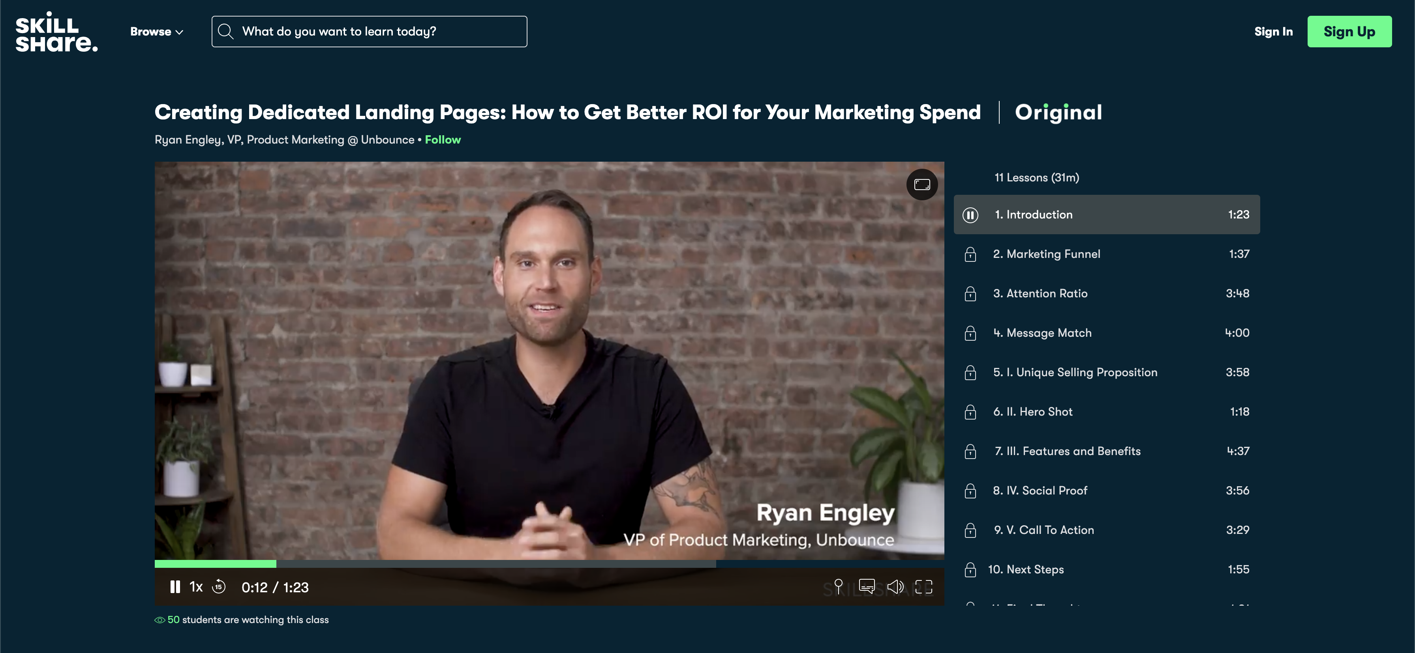
Task: Add a pinned note with the pin icon
Action: point(838,586)
